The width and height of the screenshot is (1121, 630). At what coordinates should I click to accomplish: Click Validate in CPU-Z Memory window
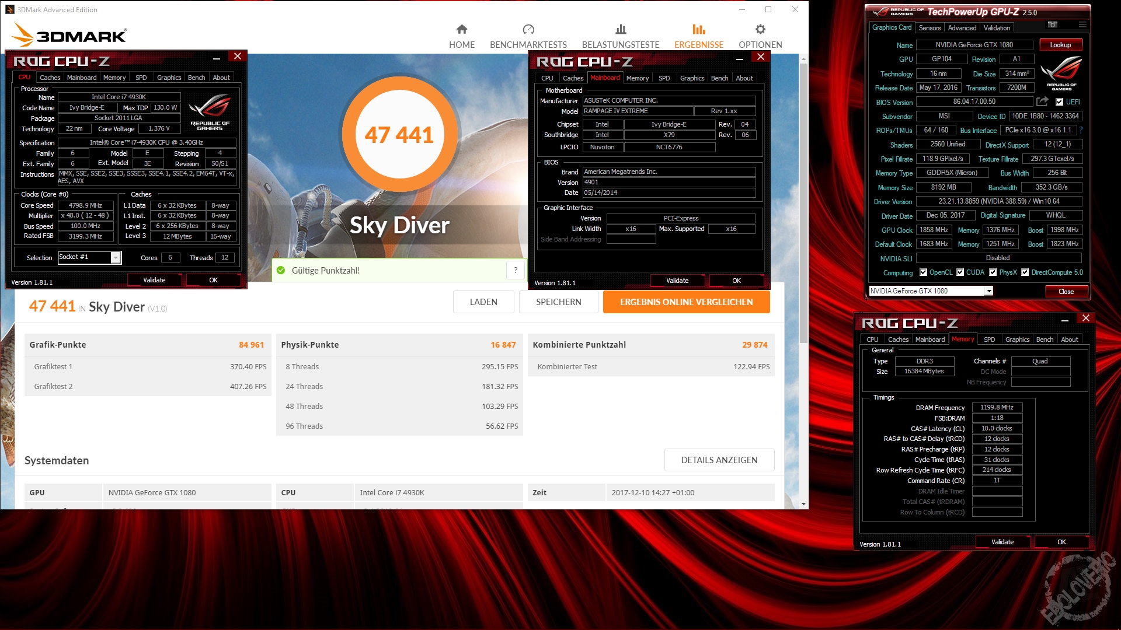tap(1002, 542)
